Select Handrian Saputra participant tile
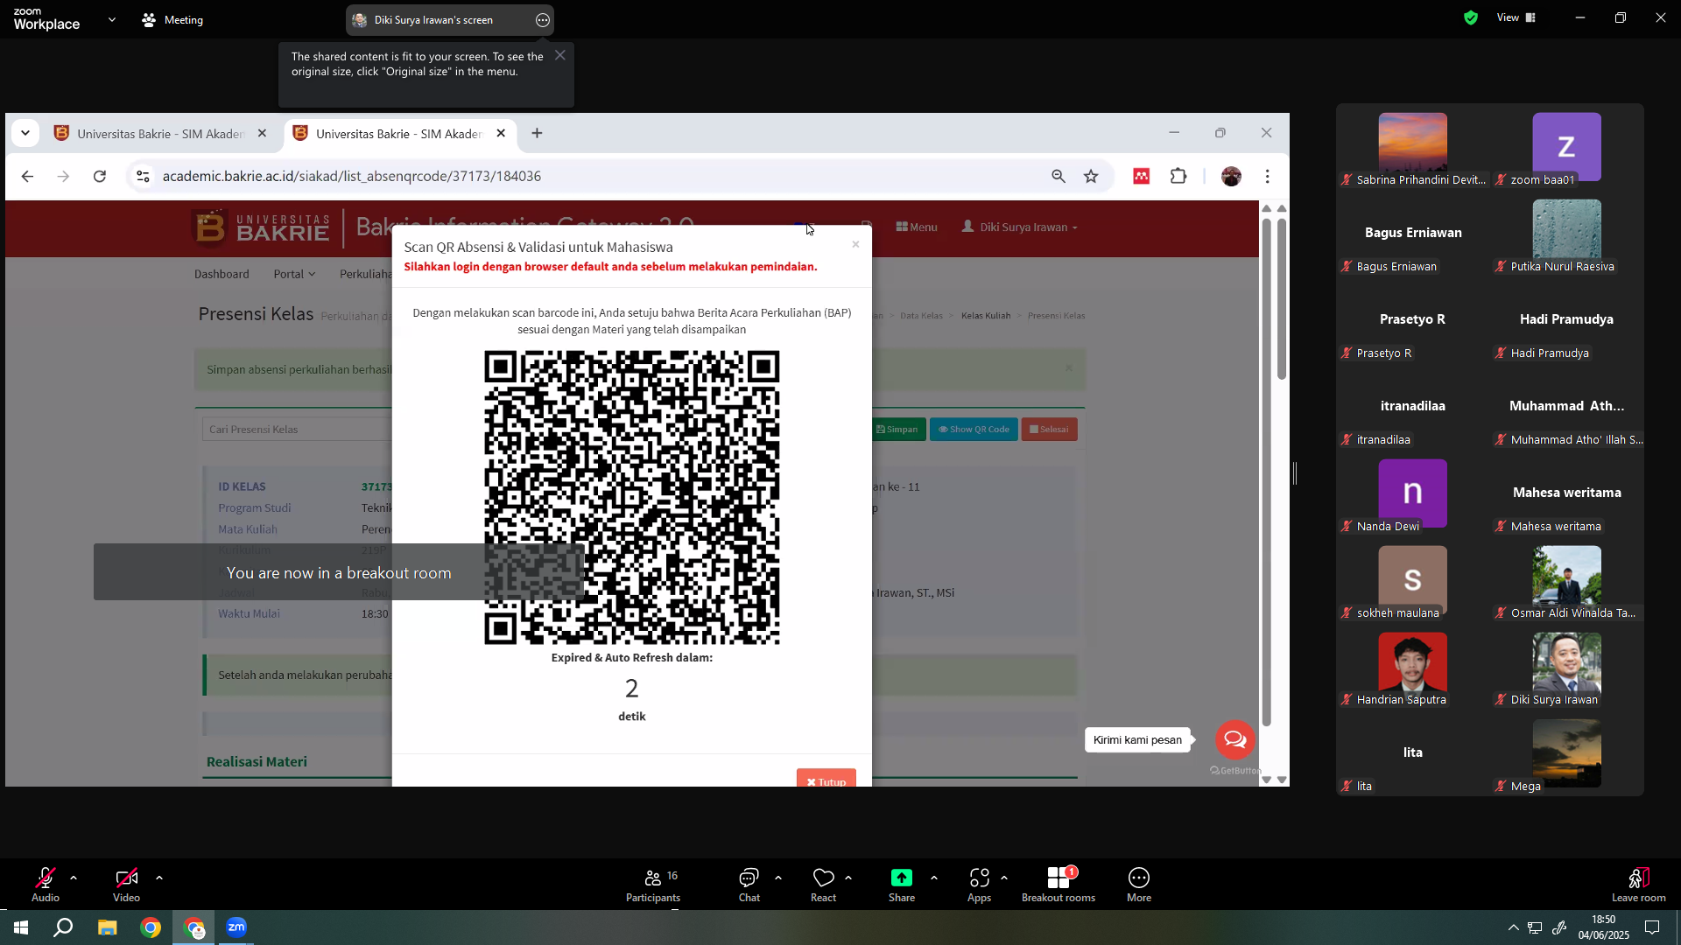This screenshot has height=945, width=1681. (1412, 670)
